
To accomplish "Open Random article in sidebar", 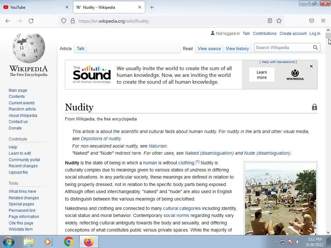I will point(22,109).
